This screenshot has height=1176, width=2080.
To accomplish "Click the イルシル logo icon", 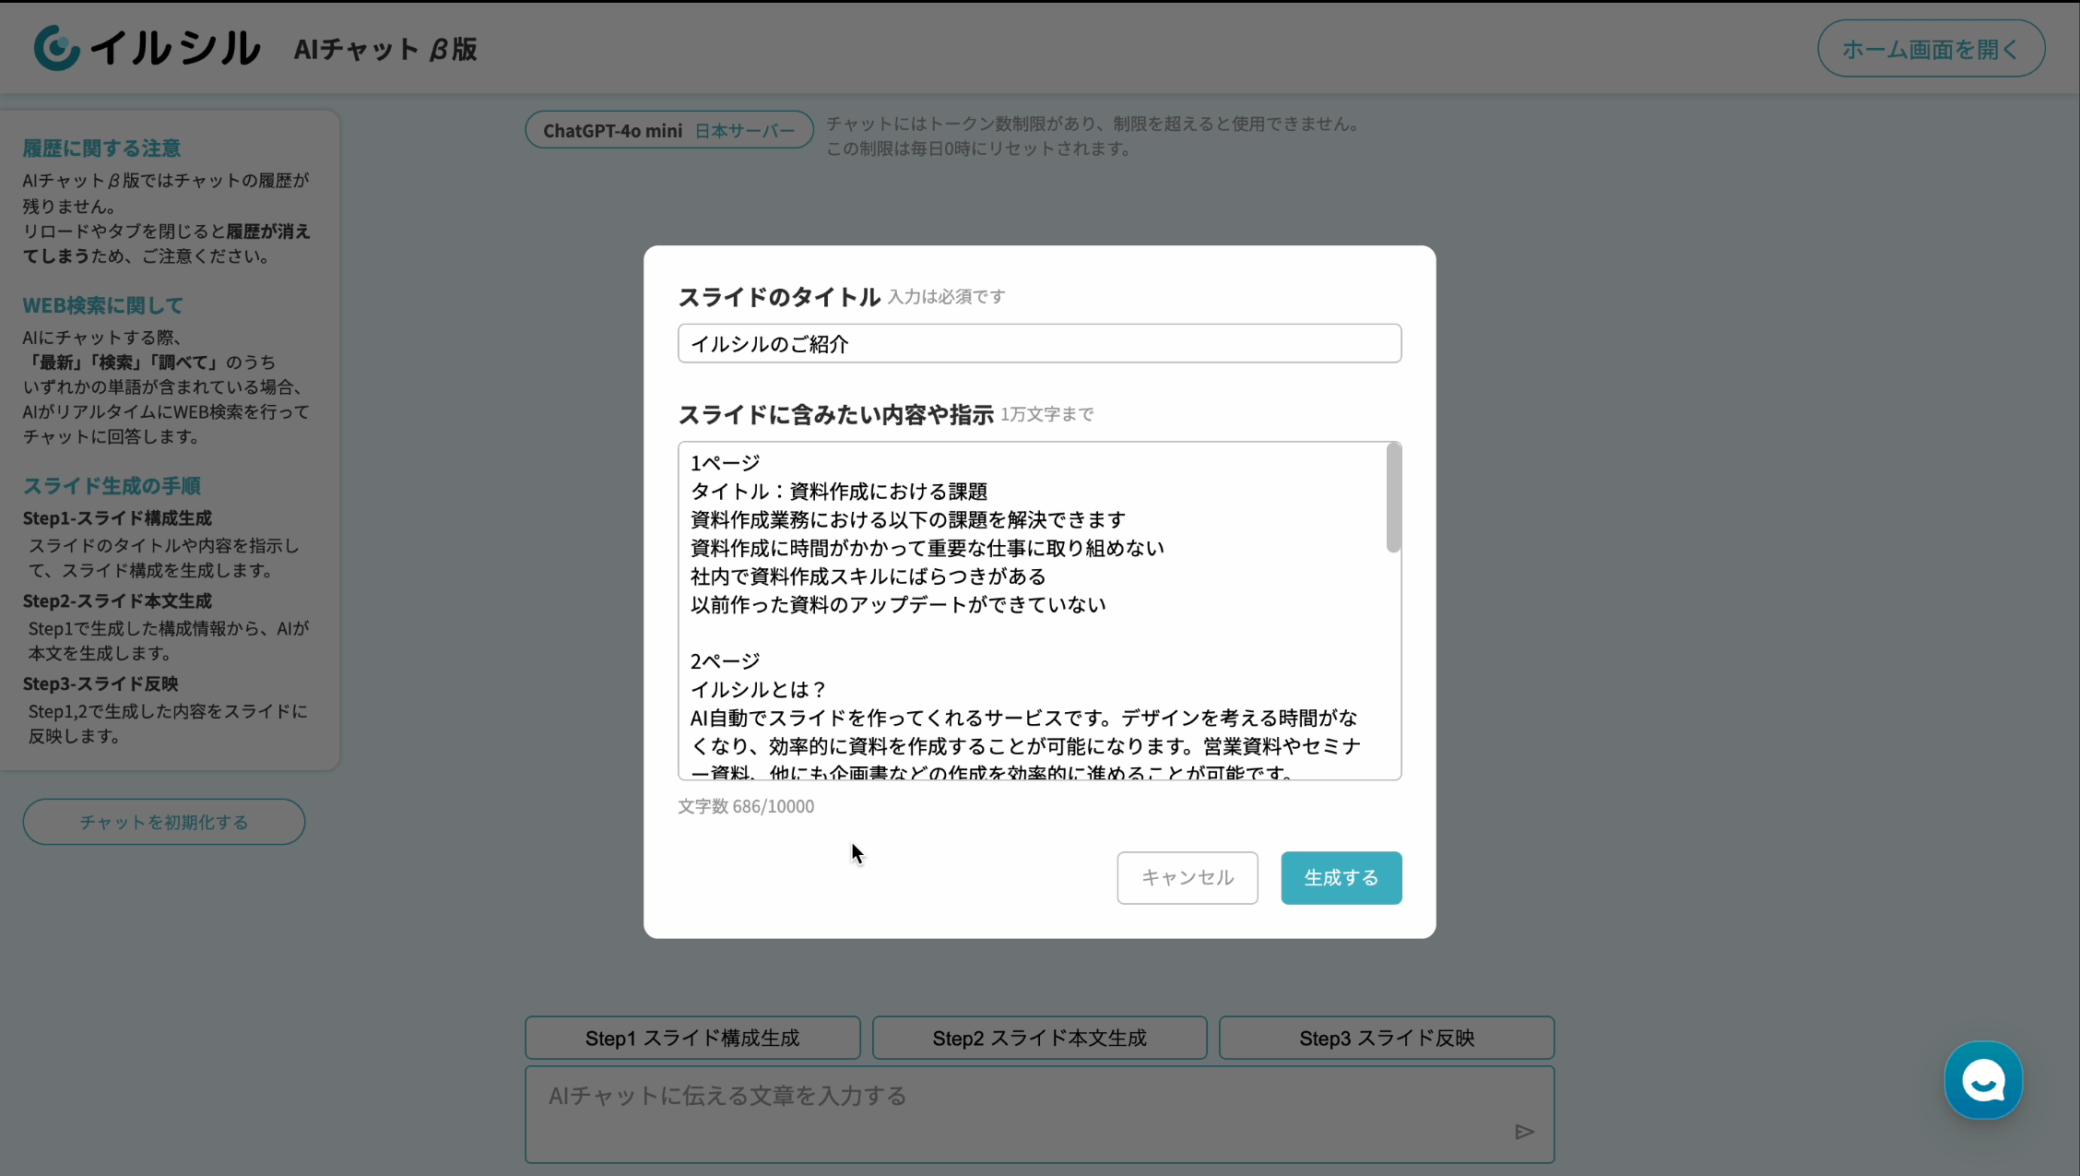I will [57, 48].
